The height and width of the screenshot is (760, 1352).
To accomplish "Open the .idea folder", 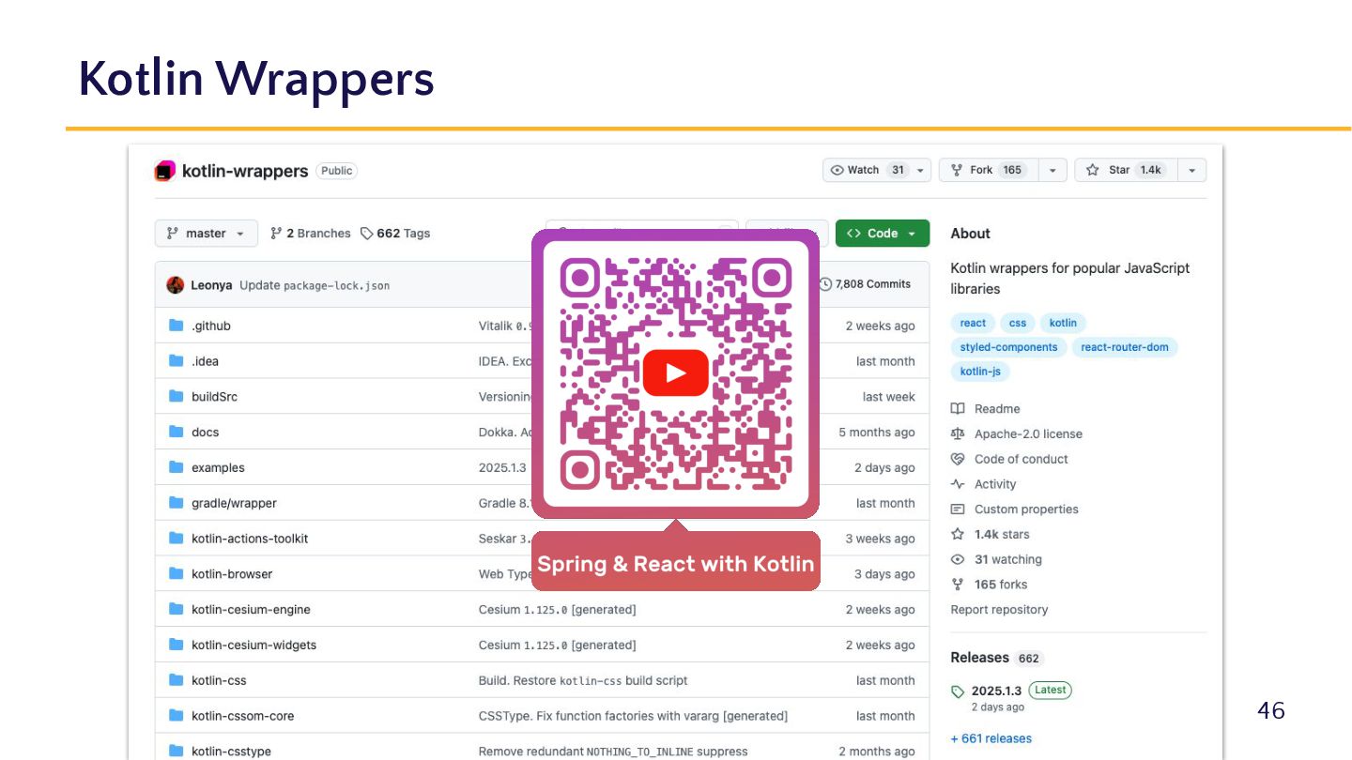I will (x=205, y=361).
